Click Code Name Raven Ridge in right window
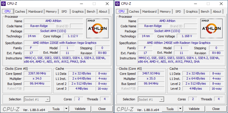The image size is (228, 113). point(153,26)
